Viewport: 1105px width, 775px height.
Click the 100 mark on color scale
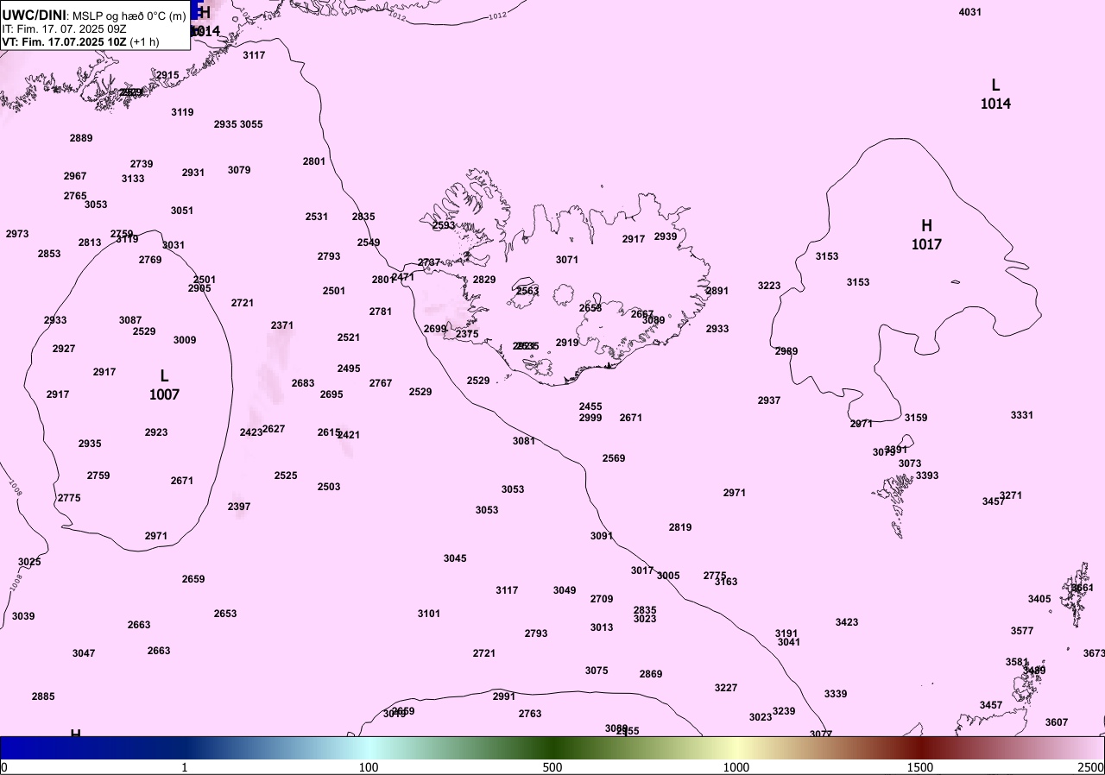click(369, 767)
